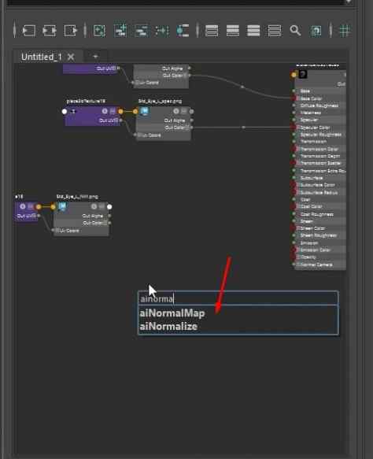
Task: Click Out Color on Std_Eye_L_nml.png node
Action: [x=93, y=223]
